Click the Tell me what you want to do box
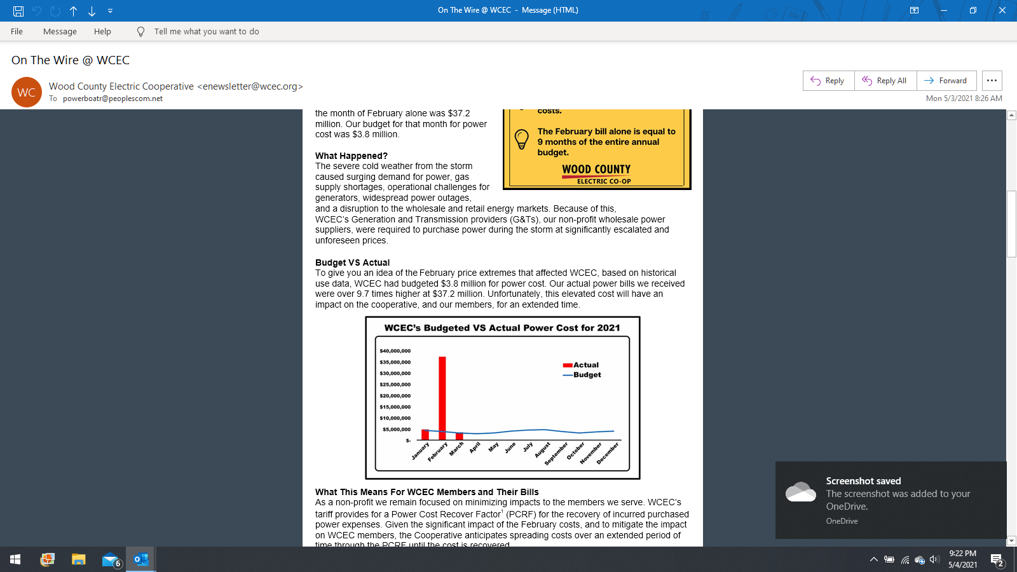 tap(207, 31)
